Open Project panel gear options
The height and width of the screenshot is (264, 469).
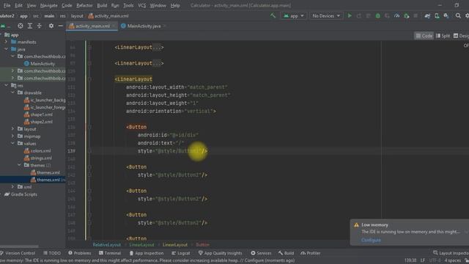pos(51,26)
